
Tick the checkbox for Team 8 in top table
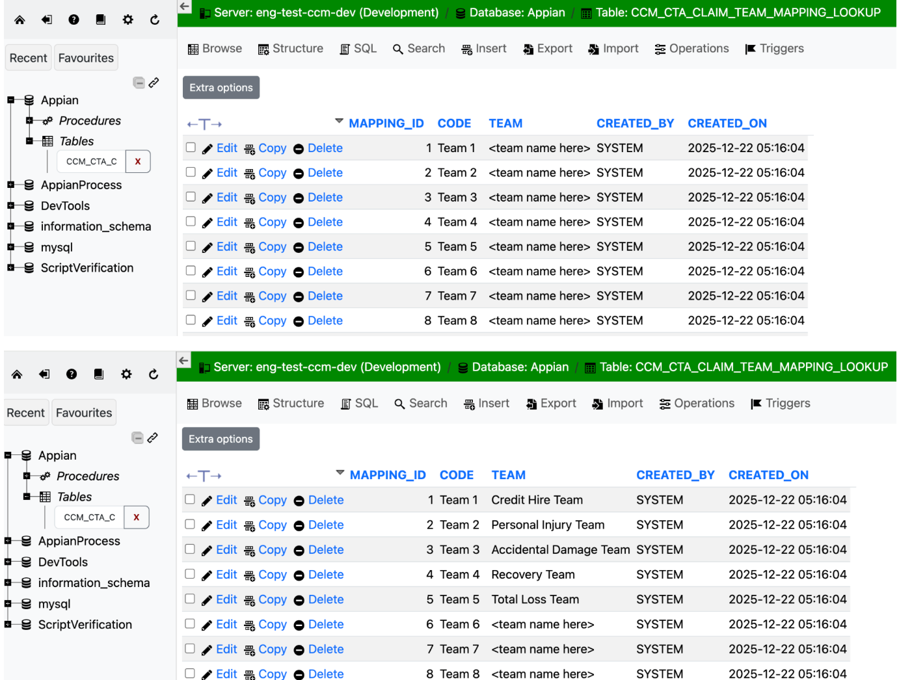pyautogui.click(x=191, y=320)
